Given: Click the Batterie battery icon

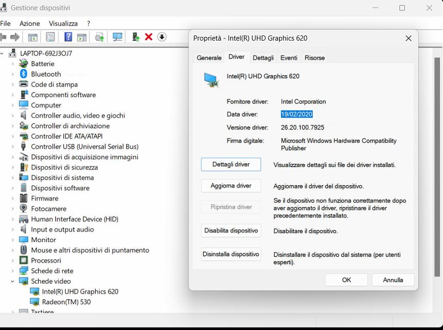Looking at the screenshot, I should pyautogui.click(x=24, y=64).
